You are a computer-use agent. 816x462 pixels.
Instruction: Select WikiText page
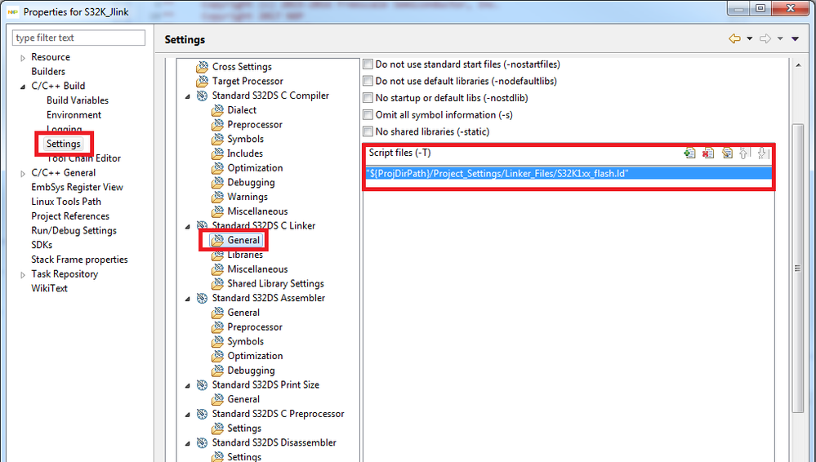pyautogui.click(x=50, y=288)
